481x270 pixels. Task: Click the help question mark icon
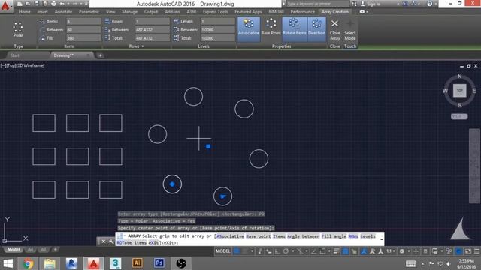tap(429, 4)
